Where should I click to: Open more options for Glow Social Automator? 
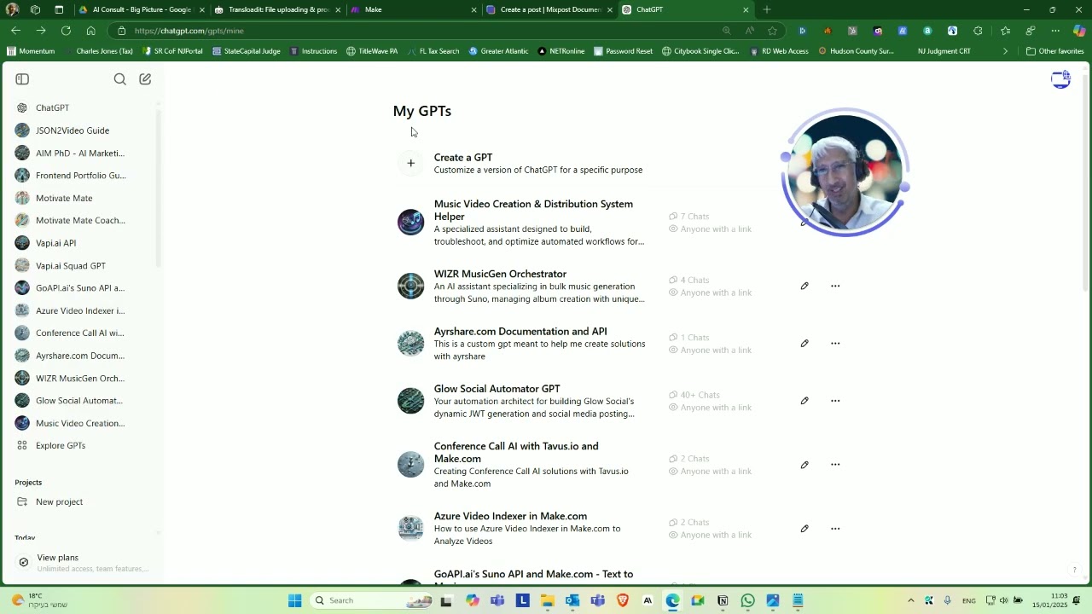pyautogui.click(x=835, y=401)
